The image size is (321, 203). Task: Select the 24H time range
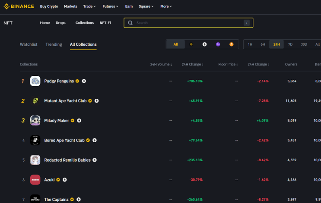tap(277, 44)
